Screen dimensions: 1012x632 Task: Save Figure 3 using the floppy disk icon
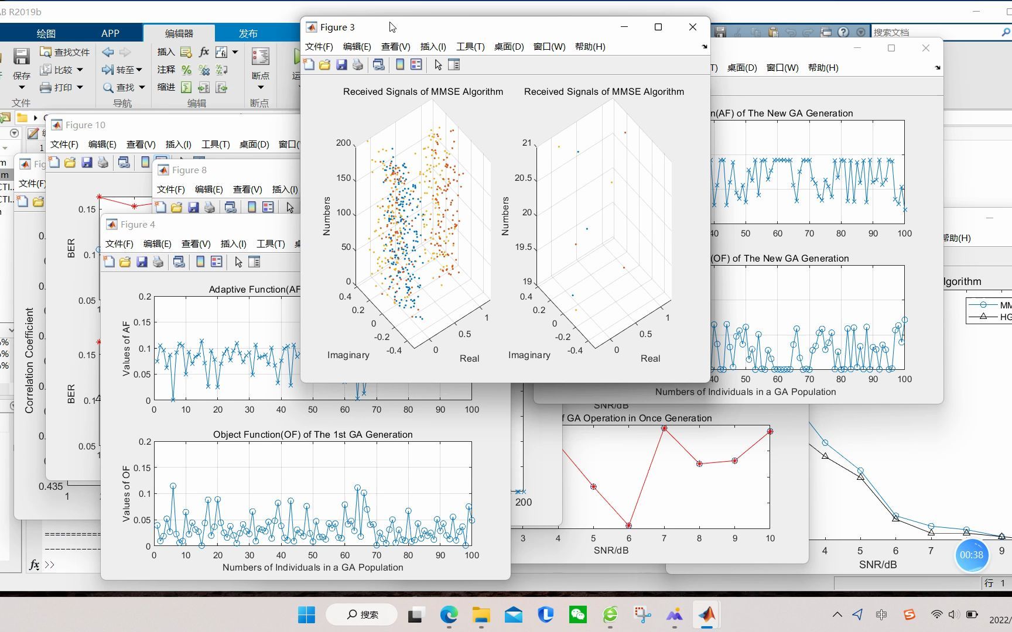pos(341,65)
